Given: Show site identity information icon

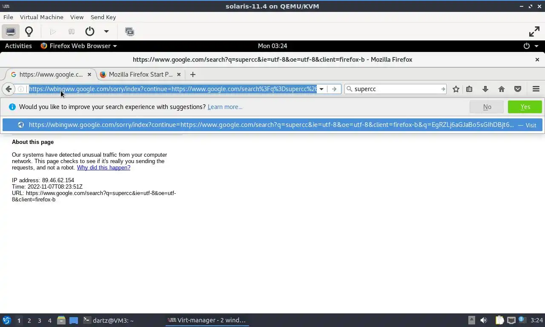Looking at the screenshot, I should (20, 89).
